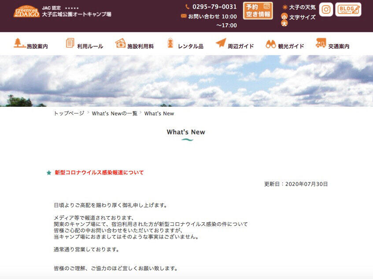373x279 pixels.
Task: Open What's Newの一覧 breadcrumb link
Action: pos(114,113)
